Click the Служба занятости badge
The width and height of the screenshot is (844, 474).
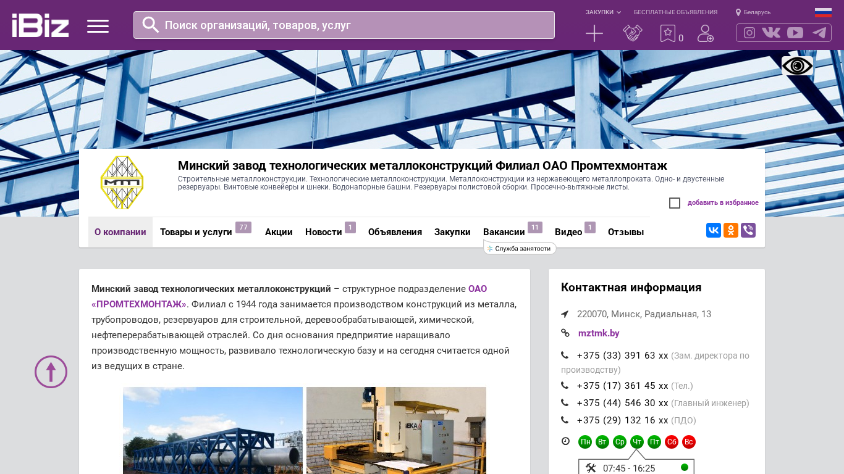tap(520, 248)
